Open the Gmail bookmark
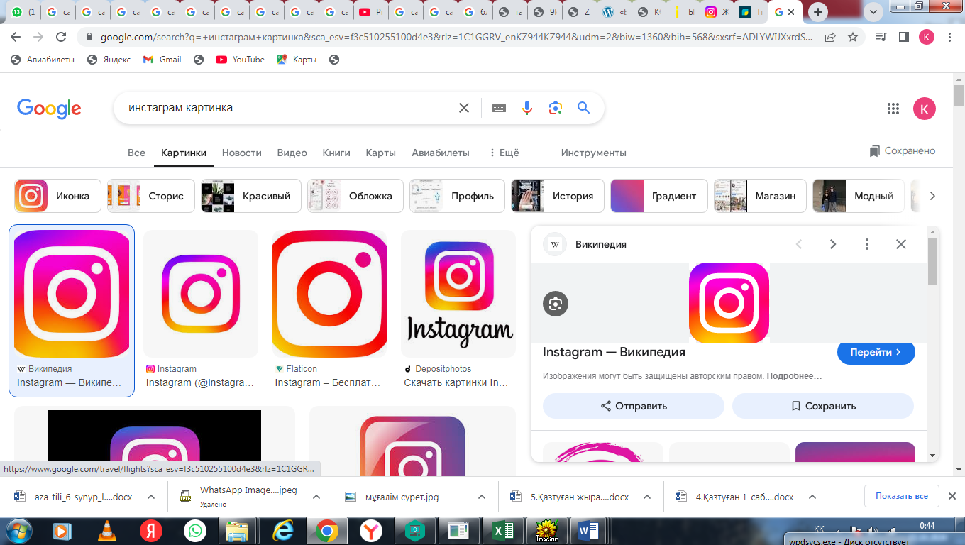 162,60
